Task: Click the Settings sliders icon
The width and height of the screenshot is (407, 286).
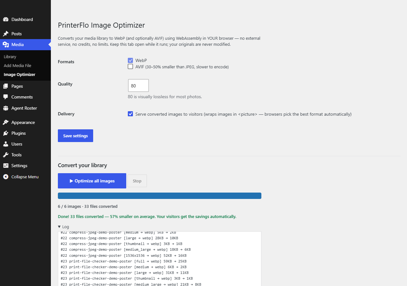Action: [x=6, y=166]
